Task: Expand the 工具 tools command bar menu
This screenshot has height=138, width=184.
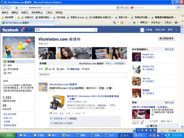Action: (x=168, y=22)
